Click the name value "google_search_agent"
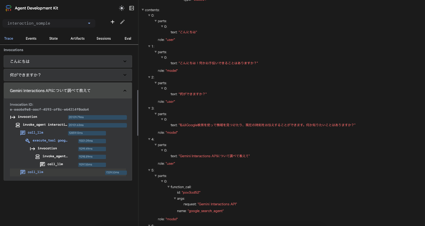 point(206,211)
